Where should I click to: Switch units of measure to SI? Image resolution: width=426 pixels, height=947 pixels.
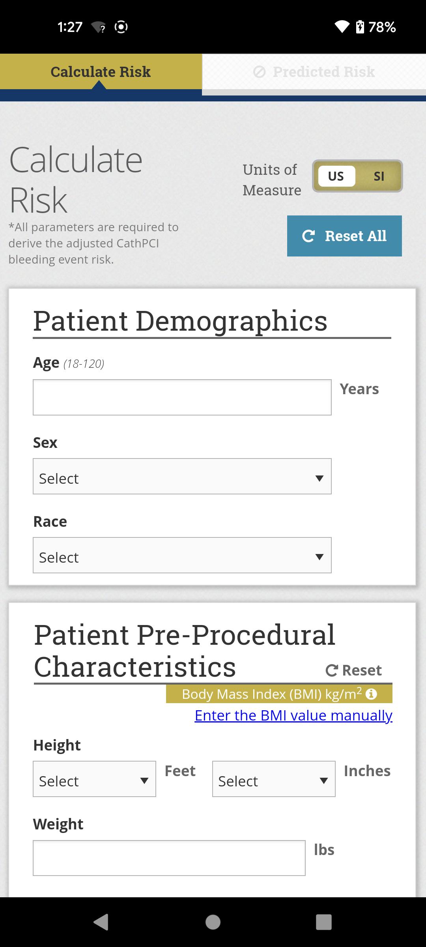[x=379, y=176]
